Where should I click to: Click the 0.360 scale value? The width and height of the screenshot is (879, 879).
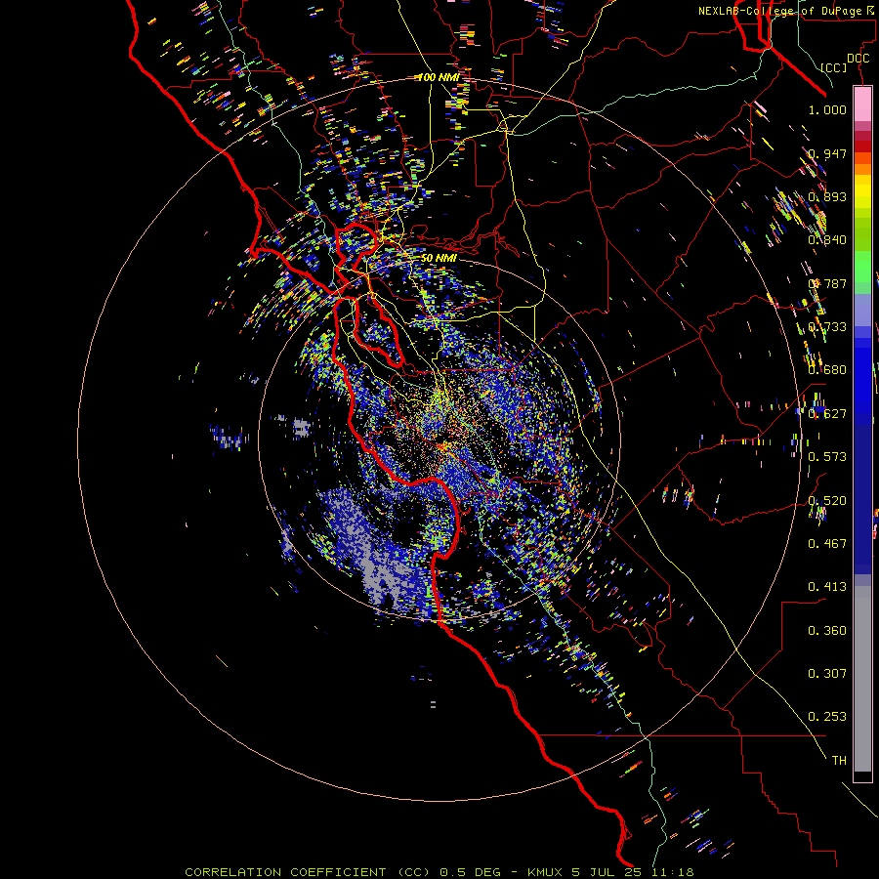tap(827, 631)
